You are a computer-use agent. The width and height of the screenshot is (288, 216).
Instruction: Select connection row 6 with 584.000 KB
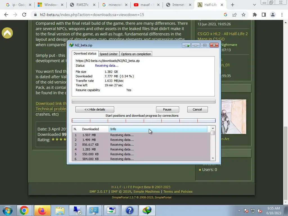coord(141,159)
